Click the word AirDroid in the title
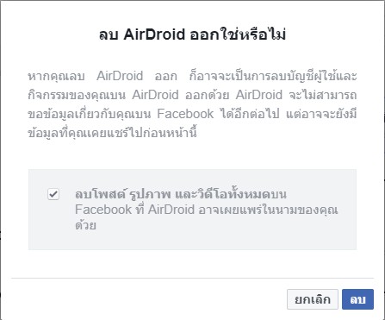385x320 pixels. [154, 35]
